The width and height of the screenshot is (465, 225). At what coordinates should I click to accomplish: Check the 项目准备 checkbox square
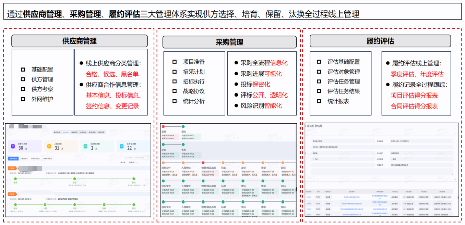pos(175,62)
